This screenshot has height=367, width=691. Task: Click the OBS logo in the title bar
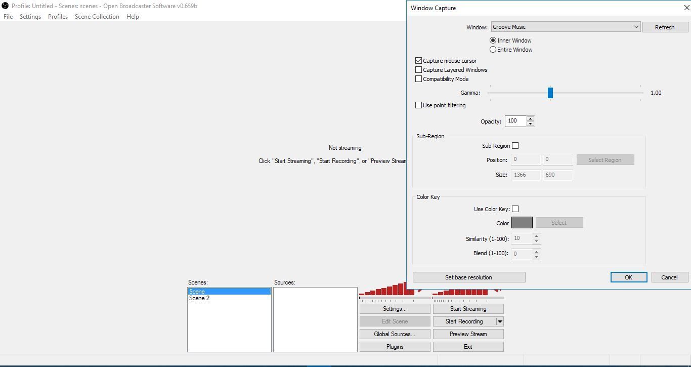point(5,6)
